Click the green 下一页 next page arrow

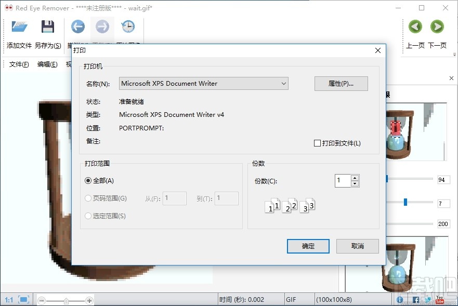point(437,26)
